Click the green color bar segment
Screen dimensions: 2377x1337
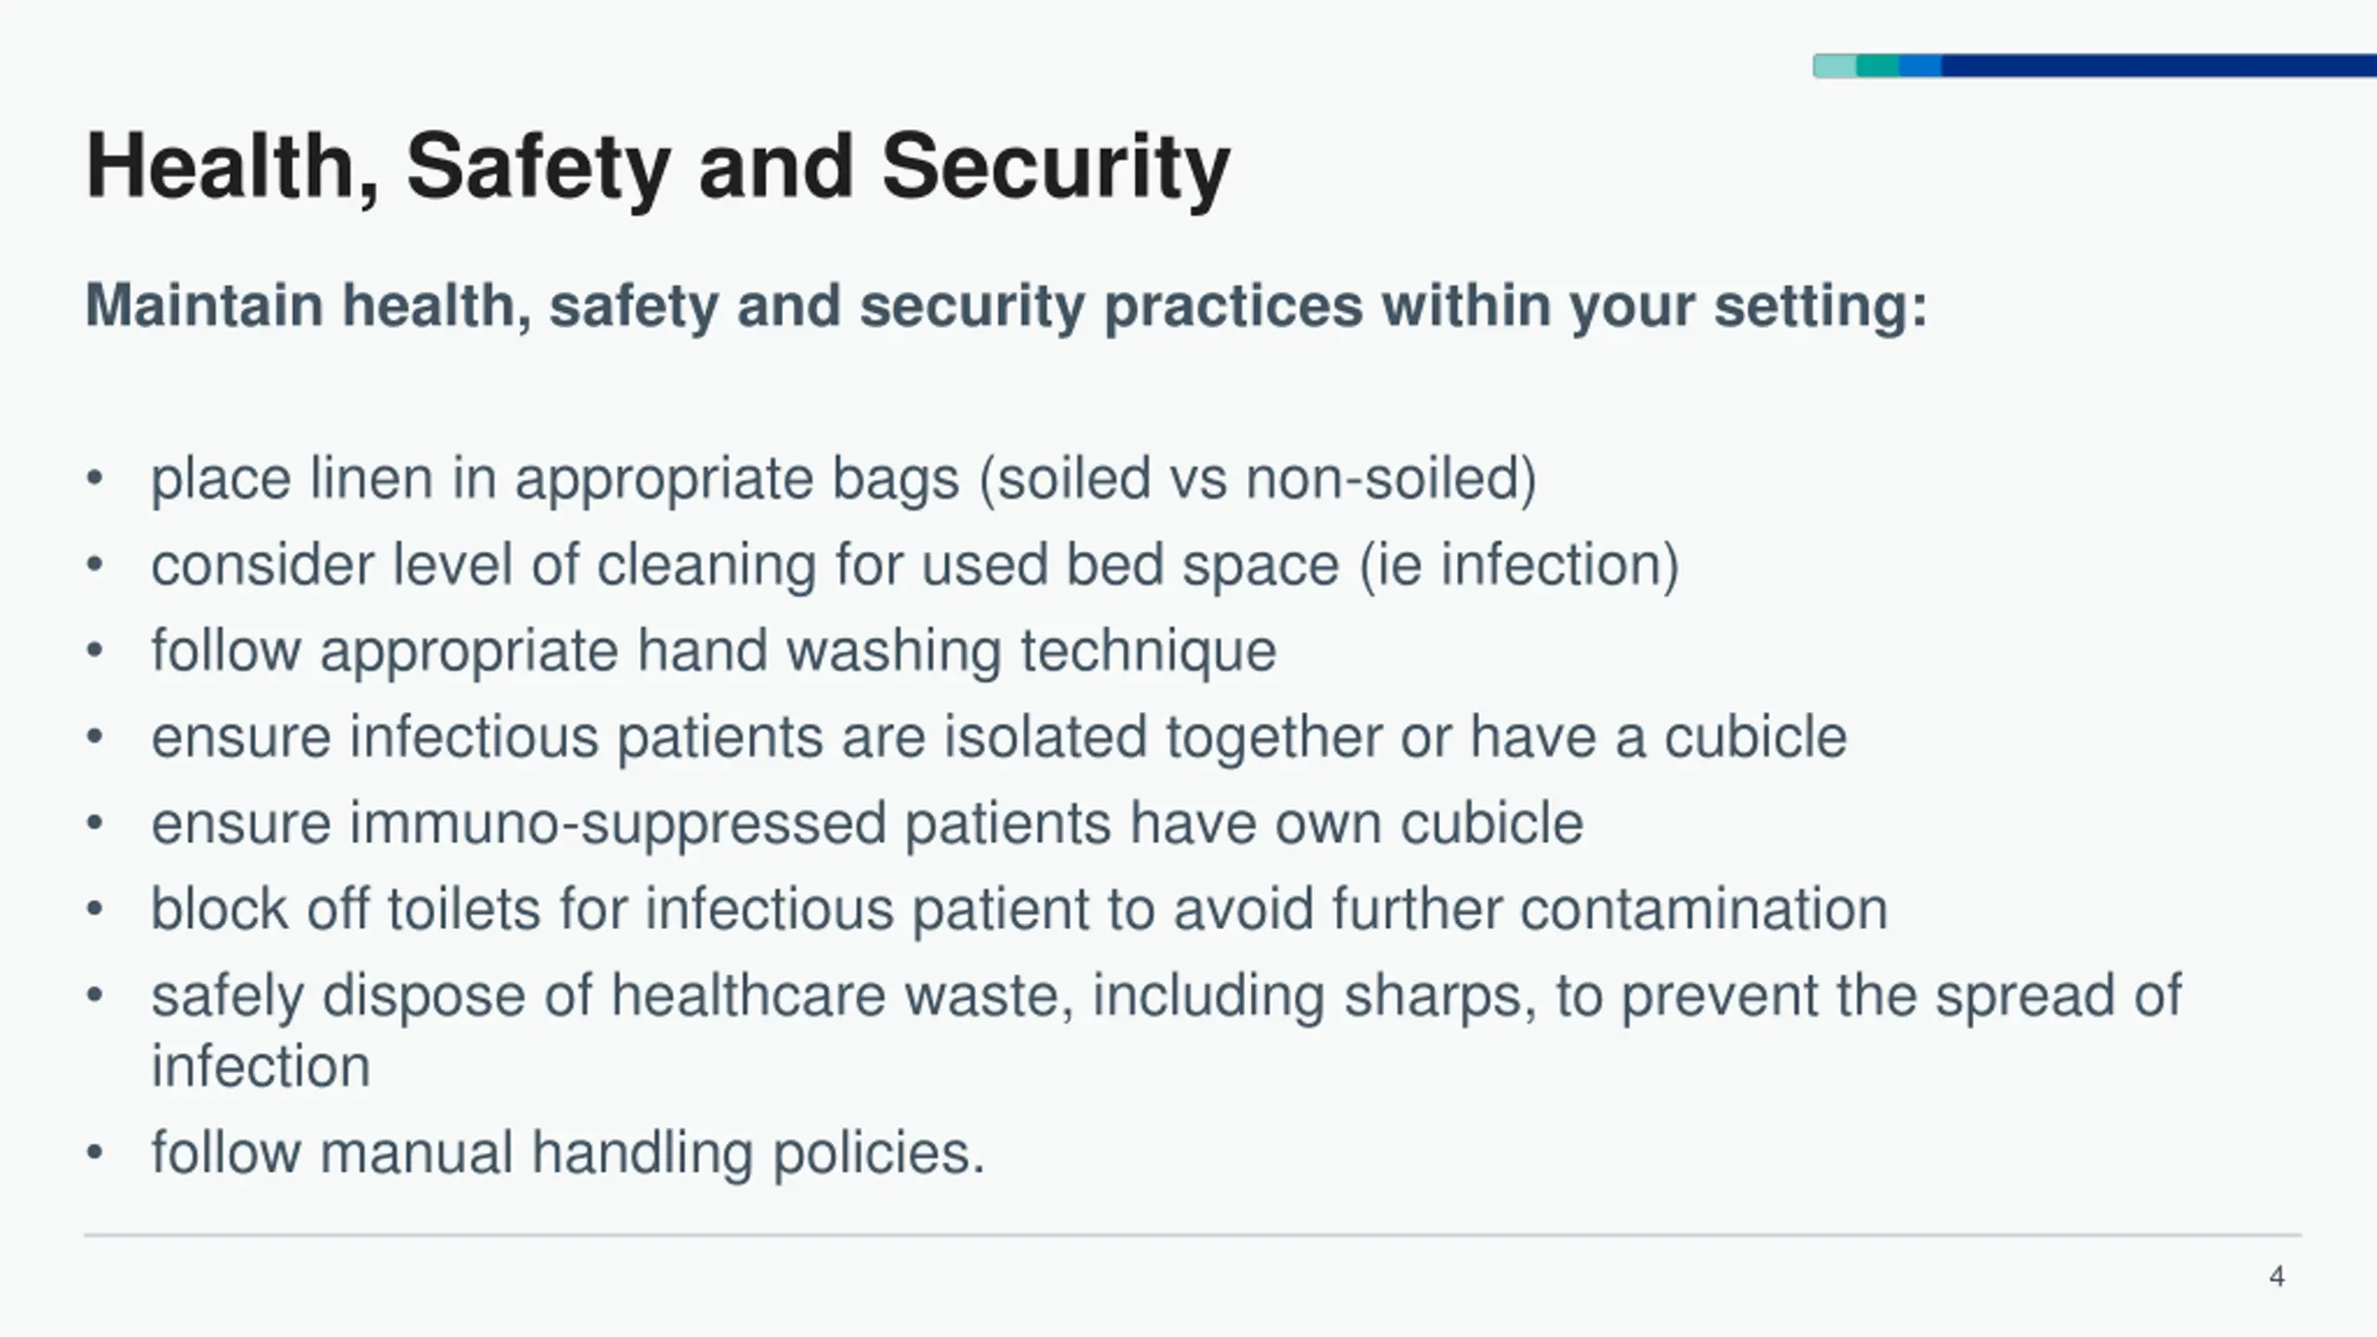pyautogui.click(x=1877, y=66)
